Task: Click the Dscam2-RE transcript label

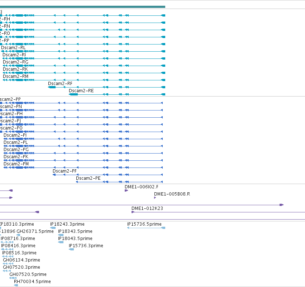Action: click(81, 91)
